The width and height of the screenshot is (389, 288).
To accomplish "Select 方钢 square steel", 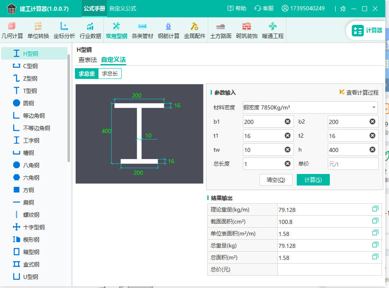I will [34, 190].
